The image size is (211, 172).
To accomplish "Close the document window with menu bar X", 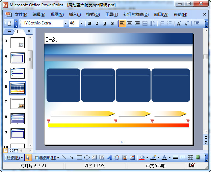I will click(205, 14).
